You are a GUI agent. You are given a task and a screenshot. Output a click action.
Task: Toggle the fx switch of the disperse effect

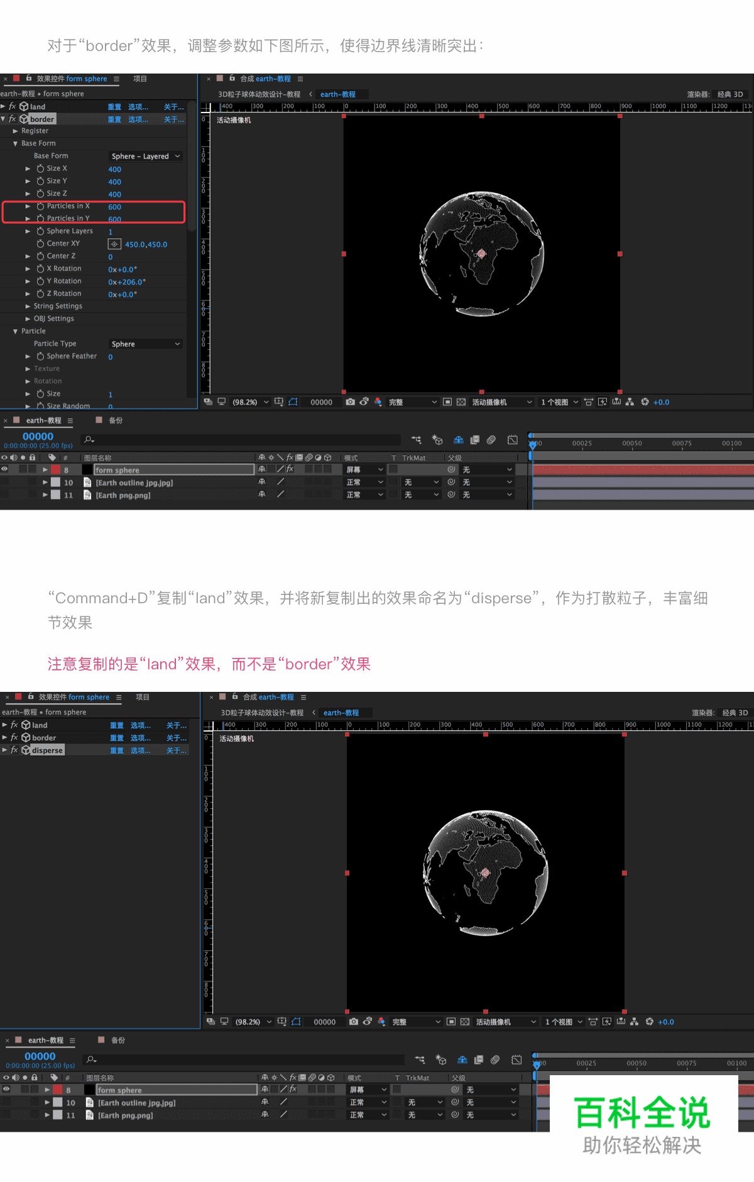tap(14, 750)
